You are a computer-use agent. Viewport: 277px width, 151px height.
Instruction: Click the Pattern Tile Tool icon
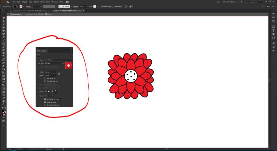click(38, 55)
